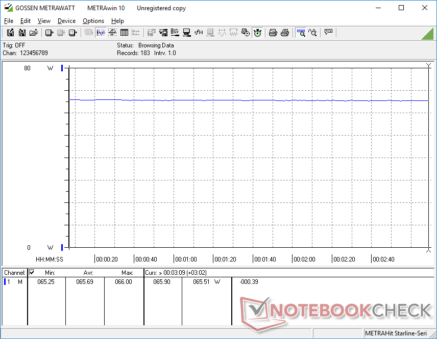
Task: Click the print graph printer icon
Action: (x=273, y=33)
